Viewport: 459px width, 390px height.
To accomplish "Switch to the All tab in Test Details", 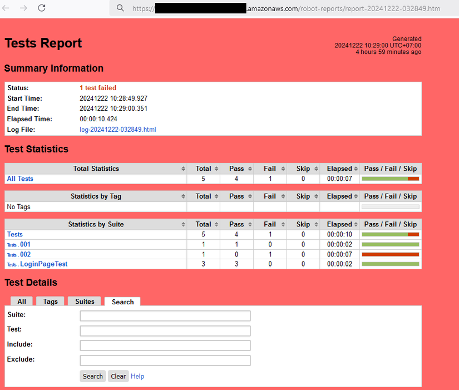I will coord(22,302).
